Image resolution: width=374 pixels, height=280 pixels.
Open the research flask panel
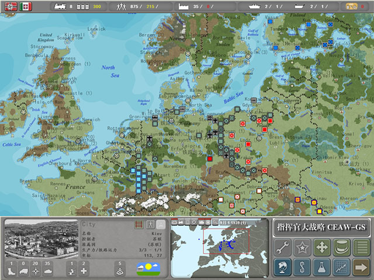[x=322, y=267]
